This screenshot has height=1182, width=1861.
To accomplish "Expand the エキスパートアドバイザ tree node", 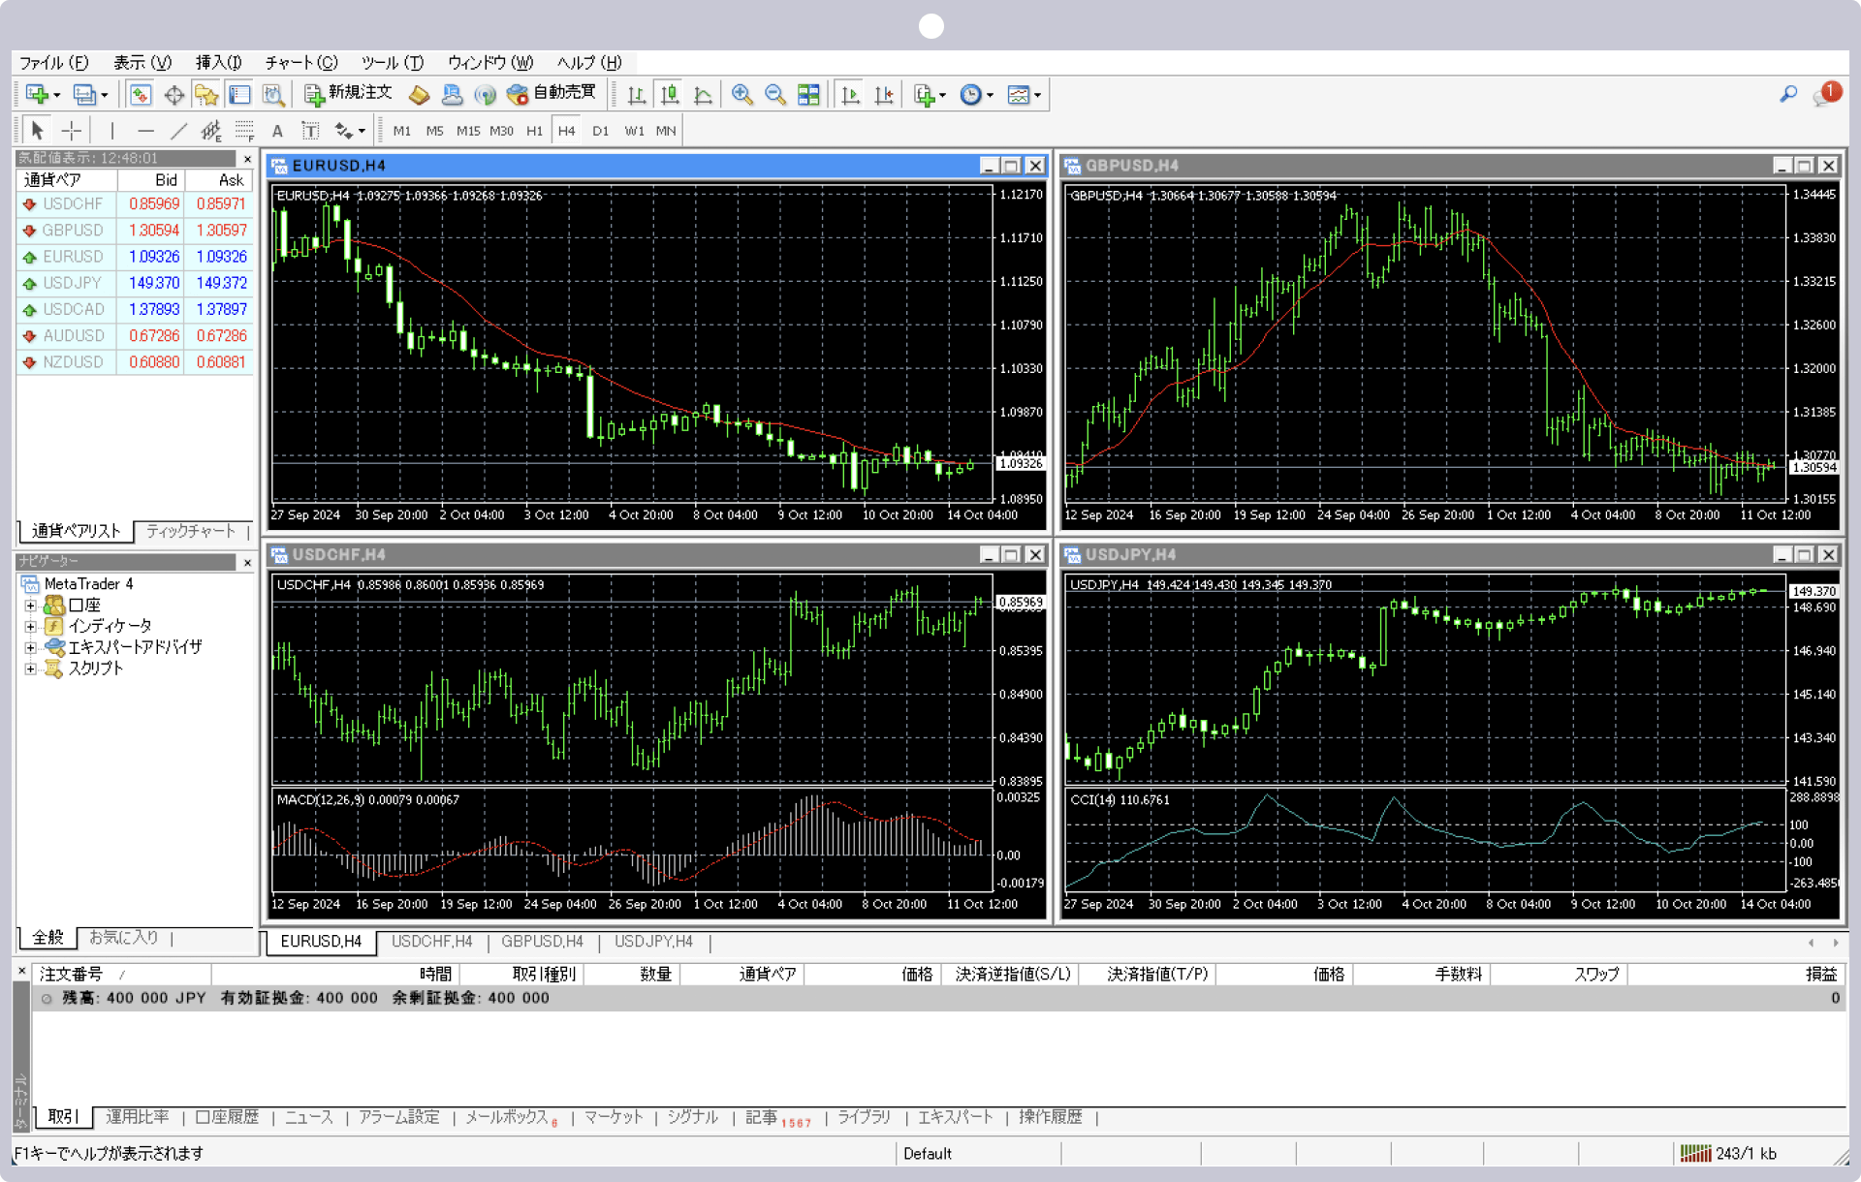I will (x=30, y=647).
